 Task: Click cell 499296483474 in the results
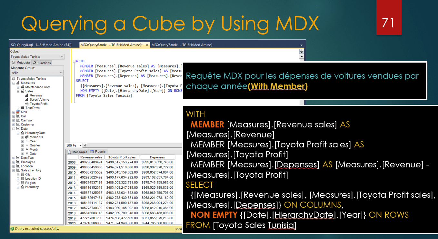(91, 162)
